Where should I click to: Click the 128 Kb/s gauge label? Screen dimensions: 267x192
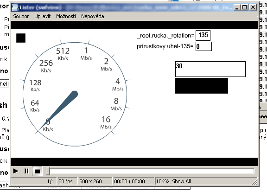click(x=35, y=85)
